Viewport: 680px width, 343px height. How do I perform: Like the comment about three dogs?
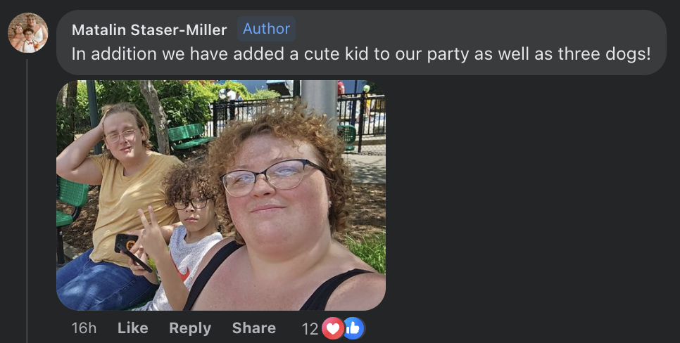[133, 328]
